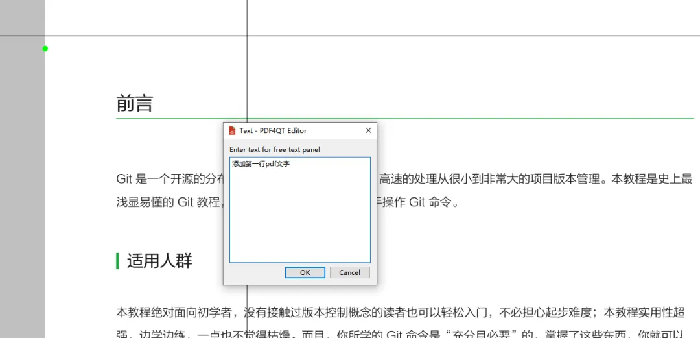The image size is (700, 338).
Task: Click the 'Enter text for free text panel' label
Action: coord(275,149)
